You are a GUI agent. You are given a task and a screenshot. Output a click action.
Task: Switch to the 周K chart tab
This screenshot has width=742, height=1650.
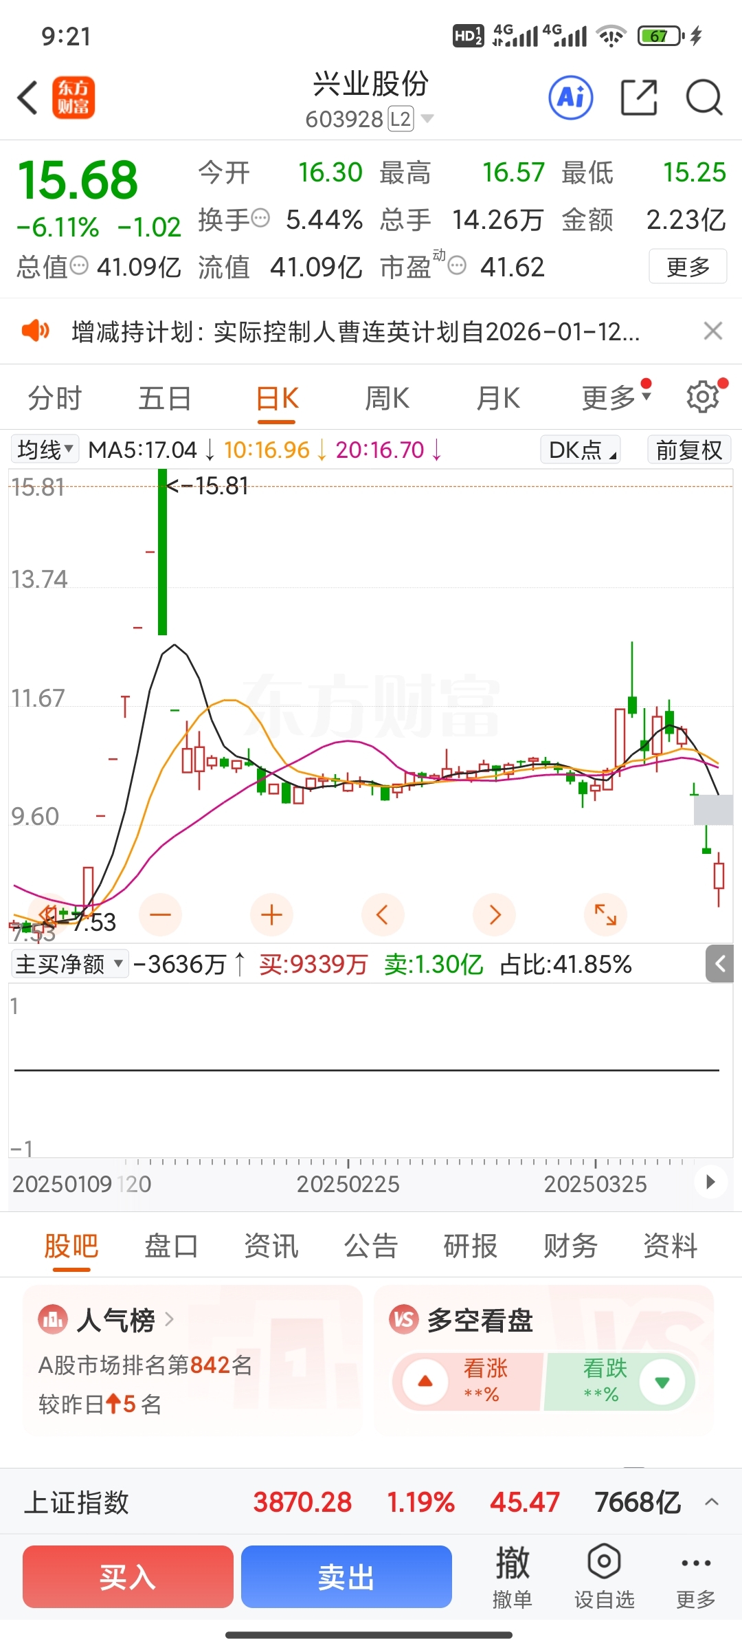point(387,398)
